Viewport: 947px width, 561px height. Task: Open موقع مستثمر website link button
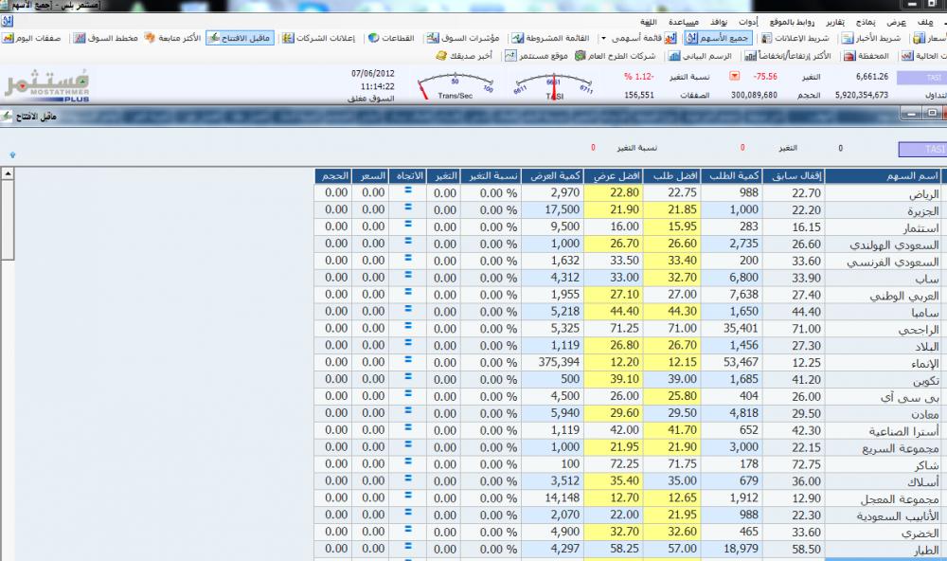[x=536, y=56]
